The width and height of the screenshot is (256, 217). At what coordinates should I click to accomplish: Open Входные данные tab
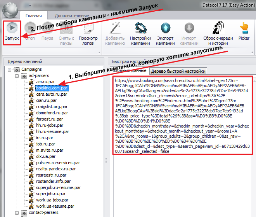tap(130, 70)
